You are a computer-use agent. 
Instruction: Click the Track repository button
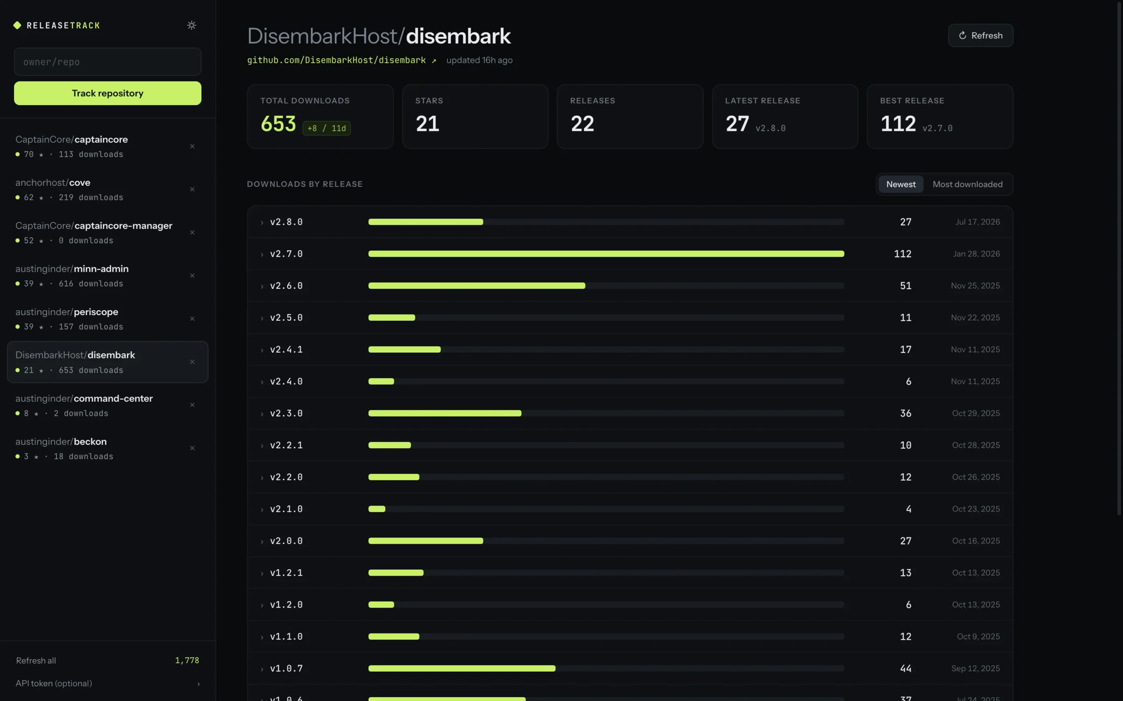[x=107, y=93]
